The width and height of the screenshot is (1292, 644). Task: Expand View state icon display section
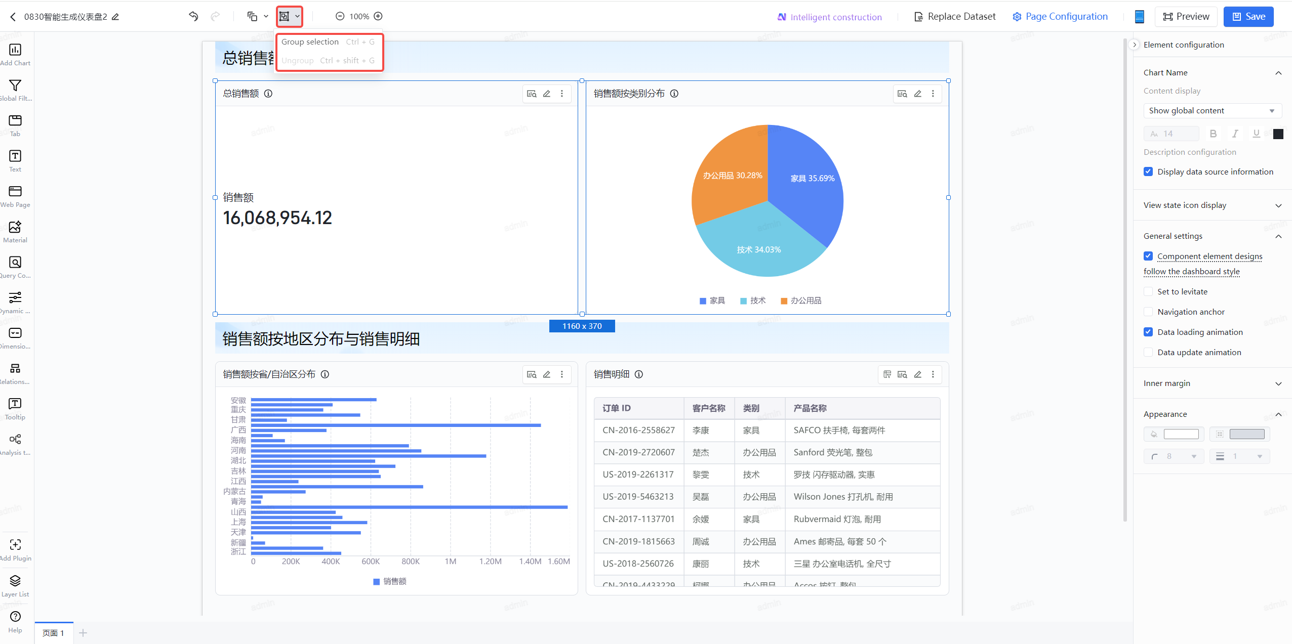1278,205
